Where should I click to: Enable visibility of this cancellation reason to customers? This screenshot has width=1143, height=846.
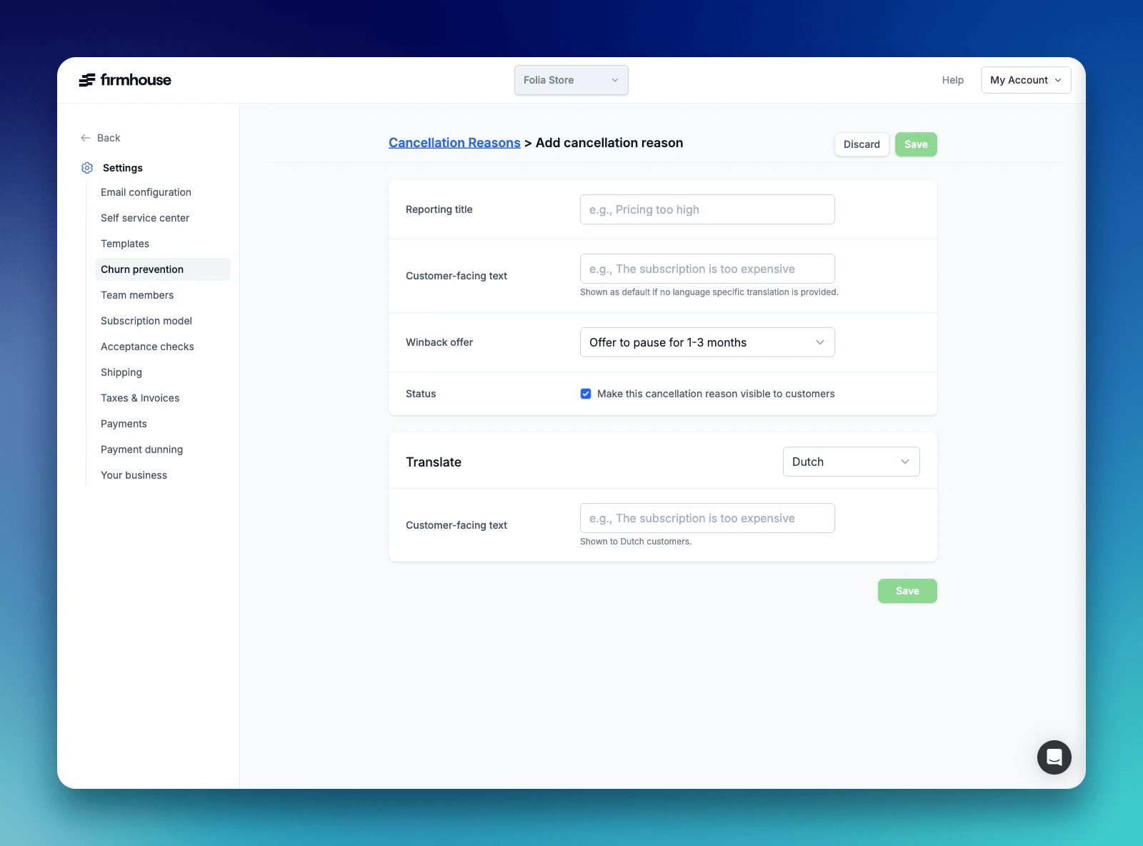[585, 394]
